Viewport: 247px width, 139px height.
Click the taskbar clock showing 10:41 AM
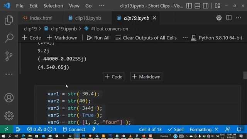[232, 136]
